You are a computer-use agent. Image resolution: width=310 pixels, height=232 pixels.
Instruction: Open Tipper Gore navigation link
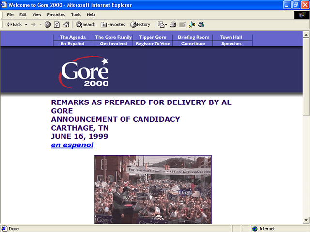153,37
